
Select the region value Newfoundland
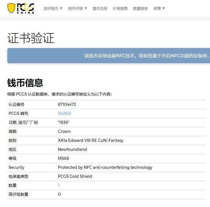coord(72,149)
